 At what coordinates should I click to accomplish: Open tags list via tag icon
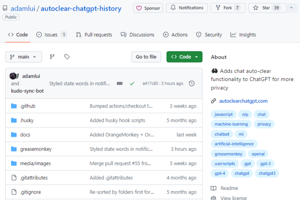pyautogui.click(x=67, y=57)
